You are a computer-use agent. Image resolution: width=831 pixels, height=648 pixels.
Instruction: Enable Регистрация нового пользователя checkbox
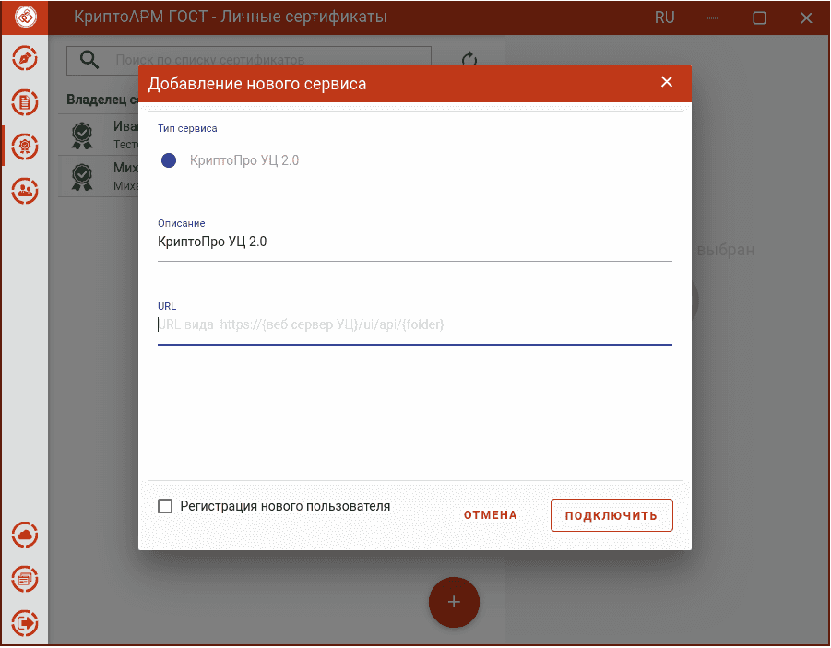pyautogui.click(x=165, y=506)
